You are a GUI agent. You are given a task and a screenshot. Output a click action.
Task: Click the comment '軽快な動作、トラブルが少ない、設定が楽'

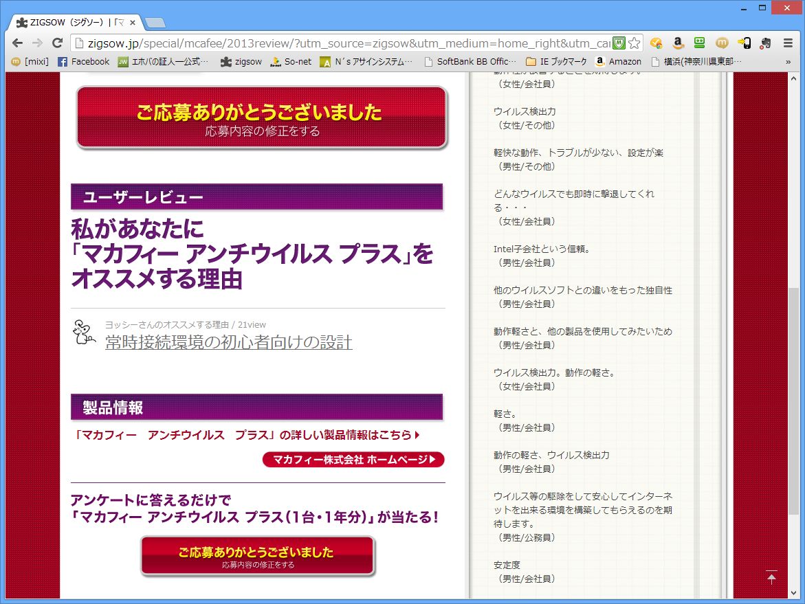[x=578, y=153]
